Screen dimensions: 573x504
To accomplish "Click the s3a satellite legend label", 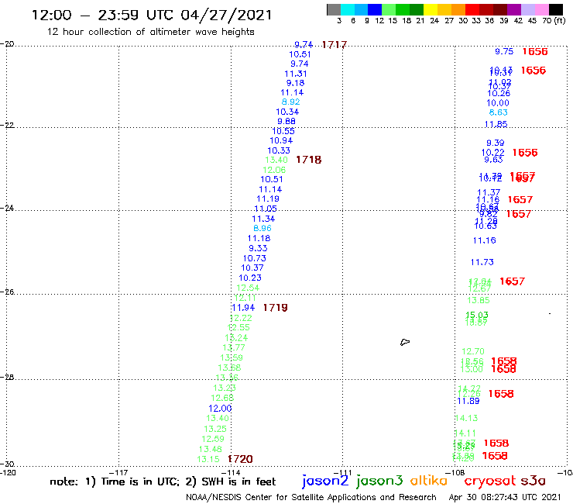I will (x=533, y=481).
